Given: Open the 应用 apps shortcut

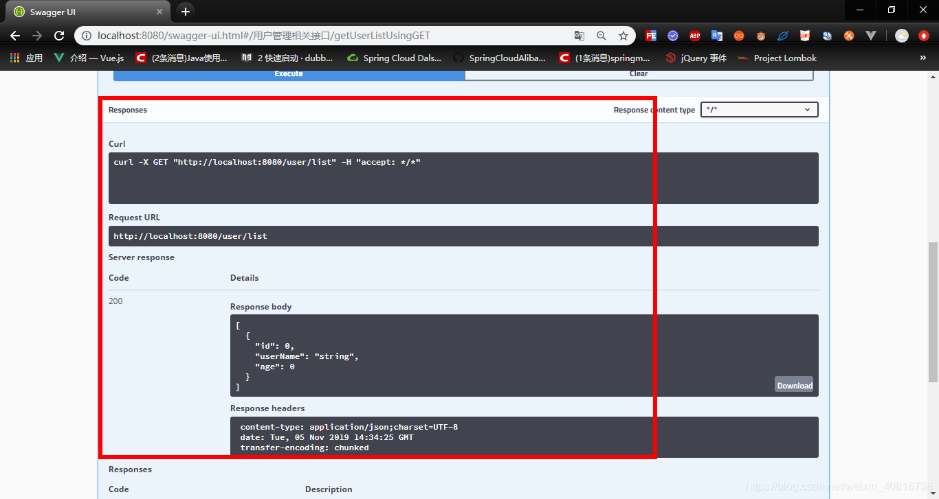Looking at the screenshot, I should pos(26,58).
